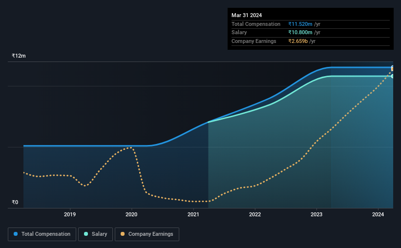Click the Company Earnings tooltip row label

click(x=253, y=41)
